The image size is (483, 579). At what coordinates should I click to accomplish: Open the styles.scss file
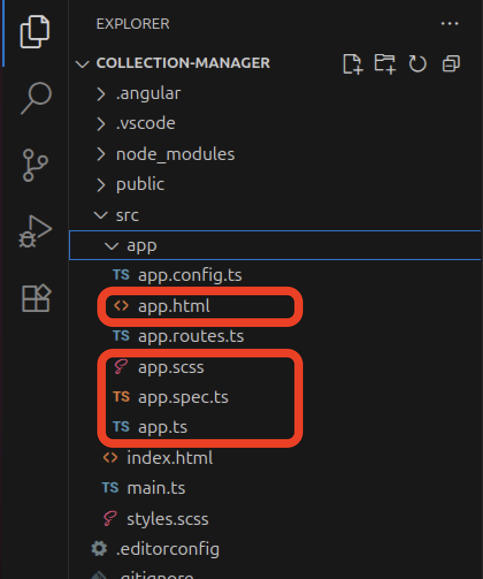[x=167, y=519]
